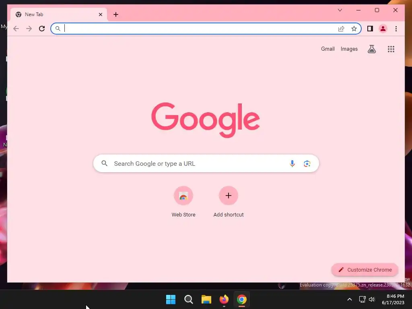Go back with the back arrow
The width and height of the screenshot is (412, 309).
coord(16,29)
